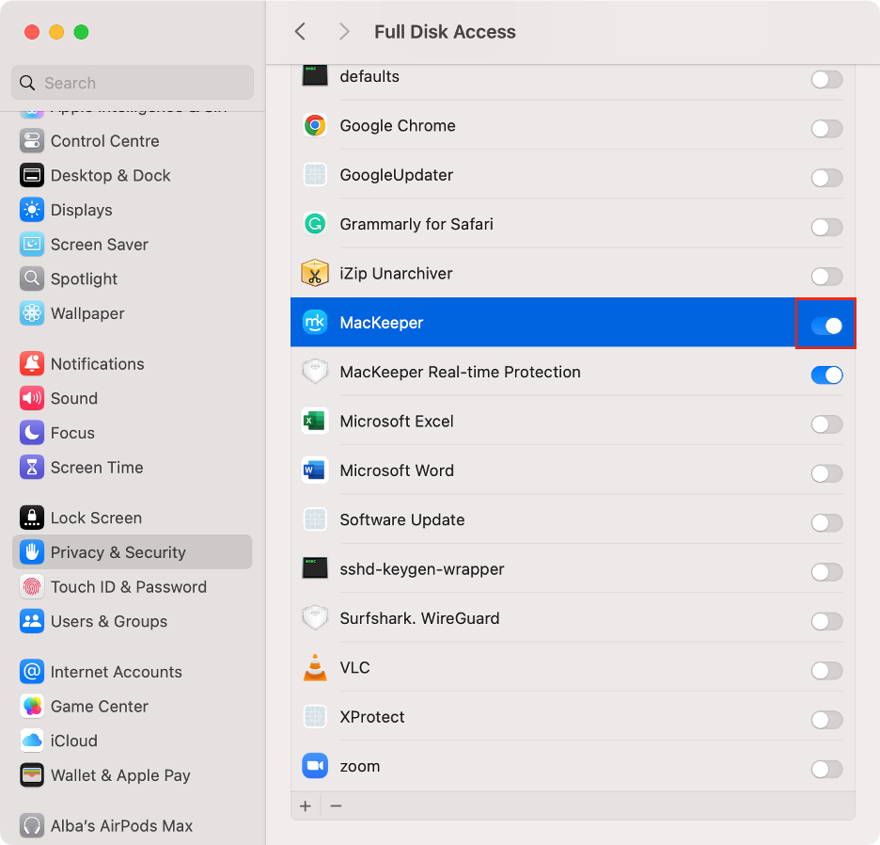This screenshot has height=845, width=880.
Task: Click the Search field in the sidebar
Action: pyautogui.click(x=132, y=83)
